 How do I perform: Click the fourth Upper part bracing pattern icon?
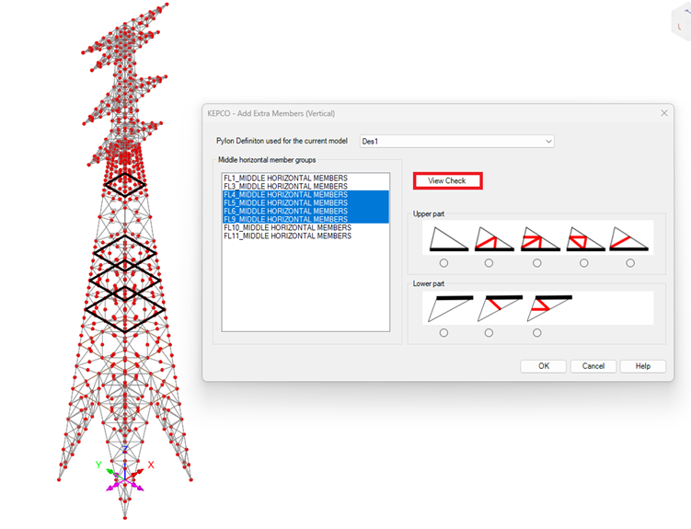tap(584, 239)
